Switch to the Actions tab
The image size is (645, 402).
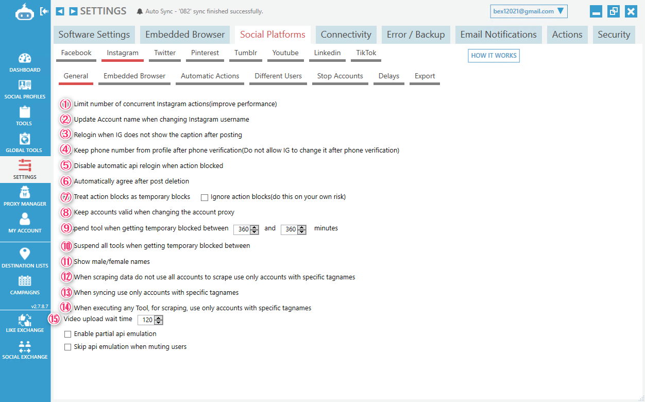(x=567, y=35)
